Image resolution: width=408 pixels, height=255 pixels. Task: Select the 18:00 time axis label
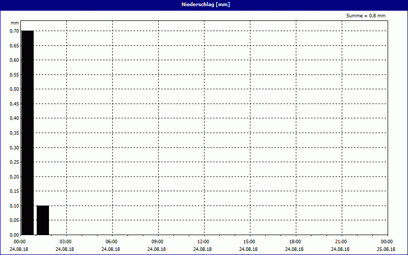pos(295,242)
